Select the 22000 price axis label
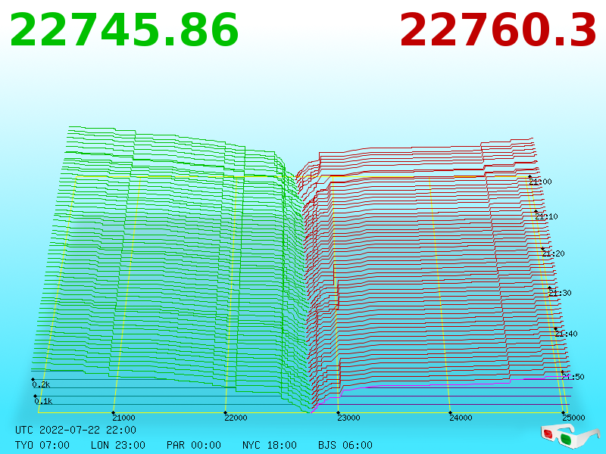The width and height of the screenshot is (606, 454). tap(236, 418)
